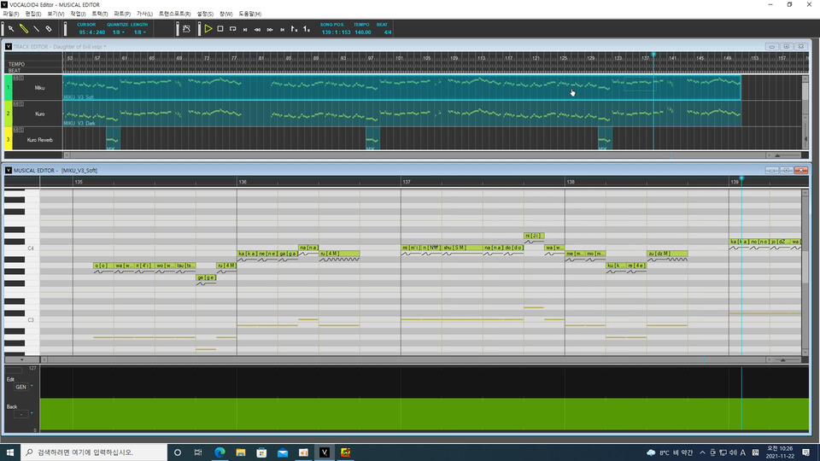
Task: Select the note 'ru [4 M]' in measure 136
Action: click(x=339, y=254)
